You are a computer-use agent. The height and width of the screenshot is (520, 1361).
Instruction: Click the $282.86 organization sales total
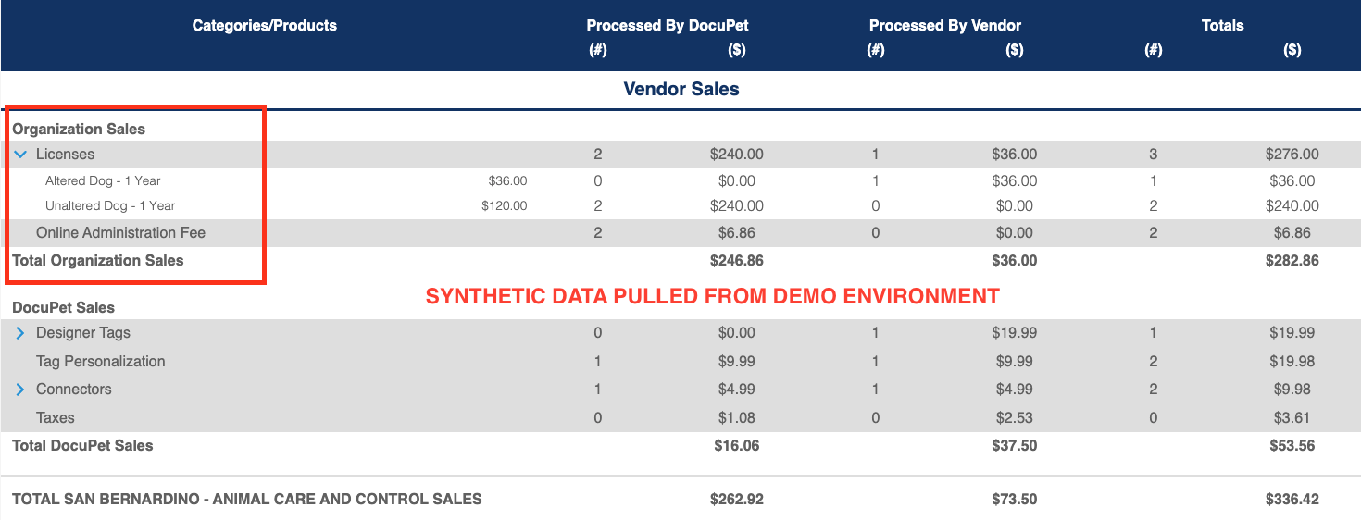tap(1292, 261)
